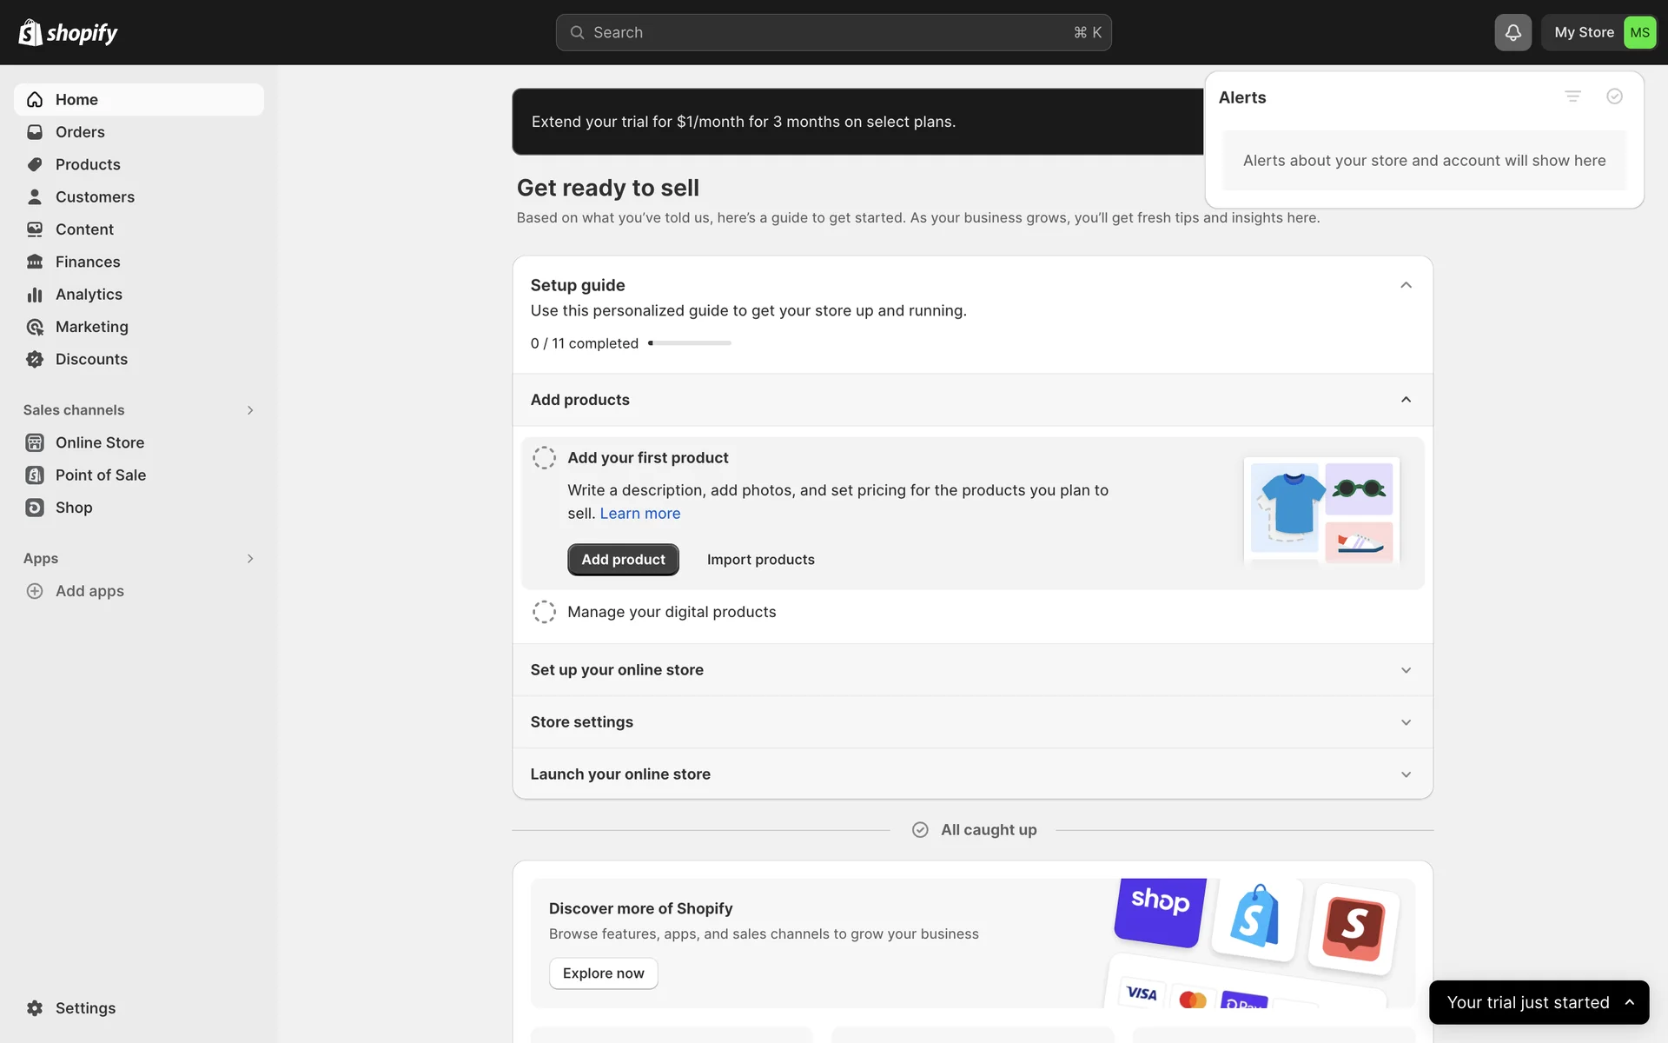Viewport: 1668px width, 1043px height.
Task: Check the 'Manage your digital products' circle
Action: tap(544, 612)
